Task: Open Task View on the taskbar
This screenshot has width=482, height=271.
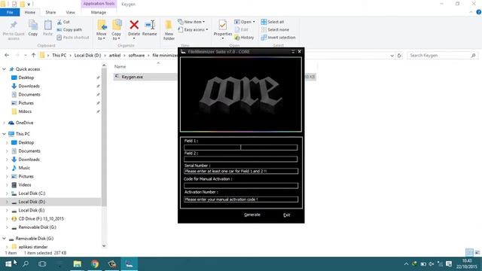Action: click(42, 263)
